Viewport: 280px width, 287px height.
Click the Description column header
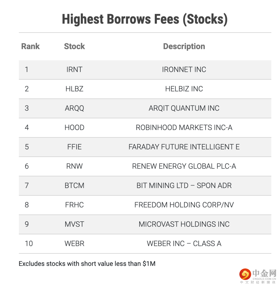(x=184, y=47)
